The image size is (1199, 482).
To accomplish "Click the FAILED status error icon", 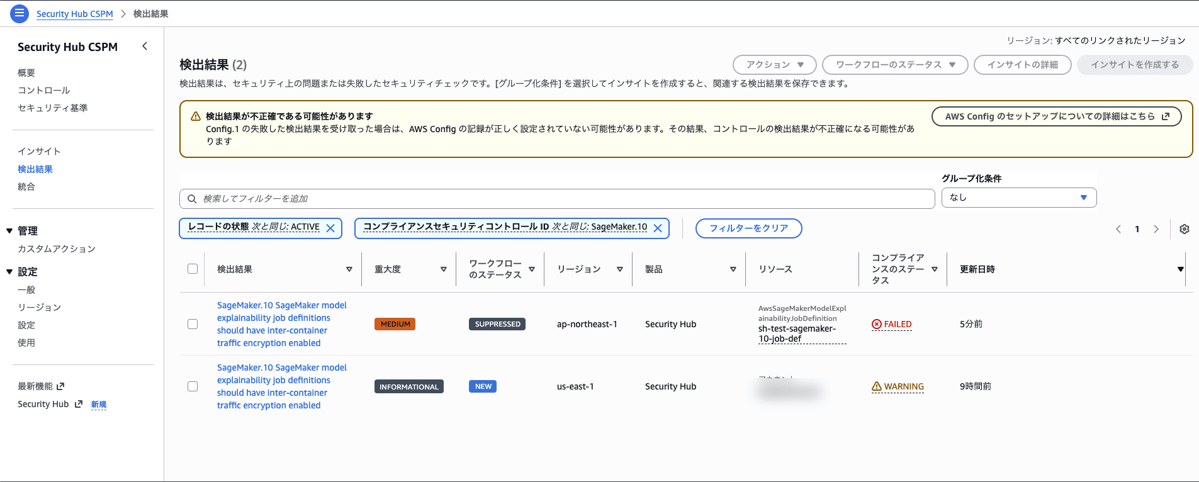I will [x=877, y=324].
